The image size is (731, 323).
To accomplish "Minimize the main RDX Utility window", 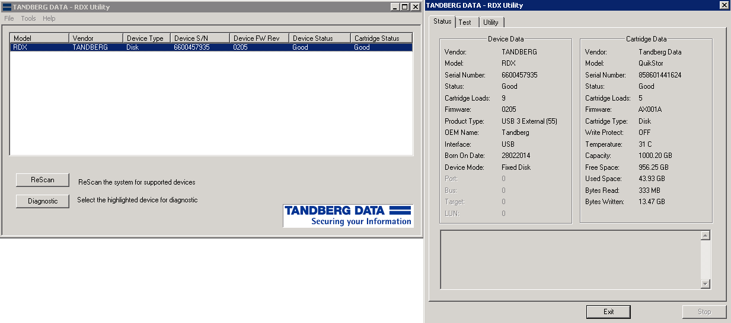I will (395, 7).
